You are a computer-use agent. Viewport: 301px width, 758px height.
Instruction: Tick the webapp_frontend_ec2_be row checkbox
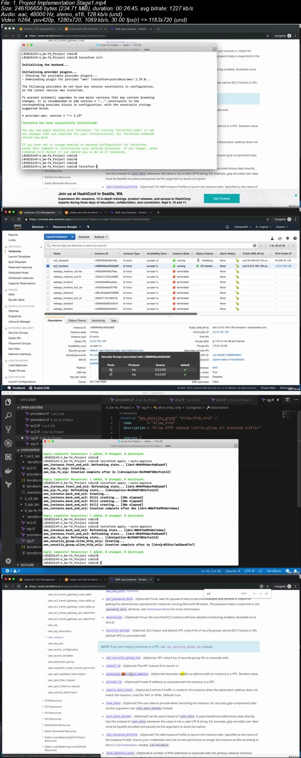[48, 288]
